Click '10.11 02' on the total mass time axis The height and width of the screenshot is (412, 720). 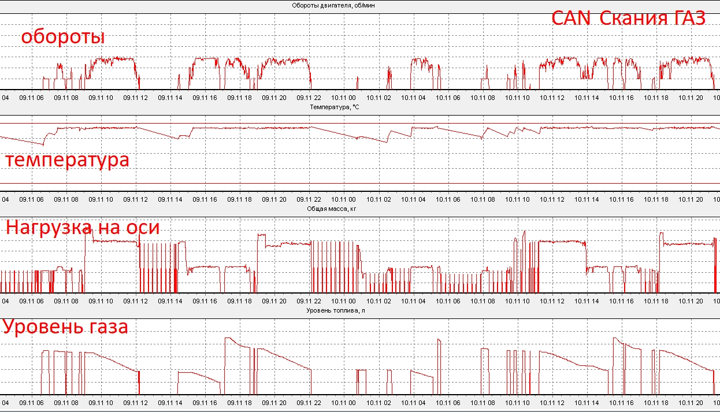coord(378,301)
